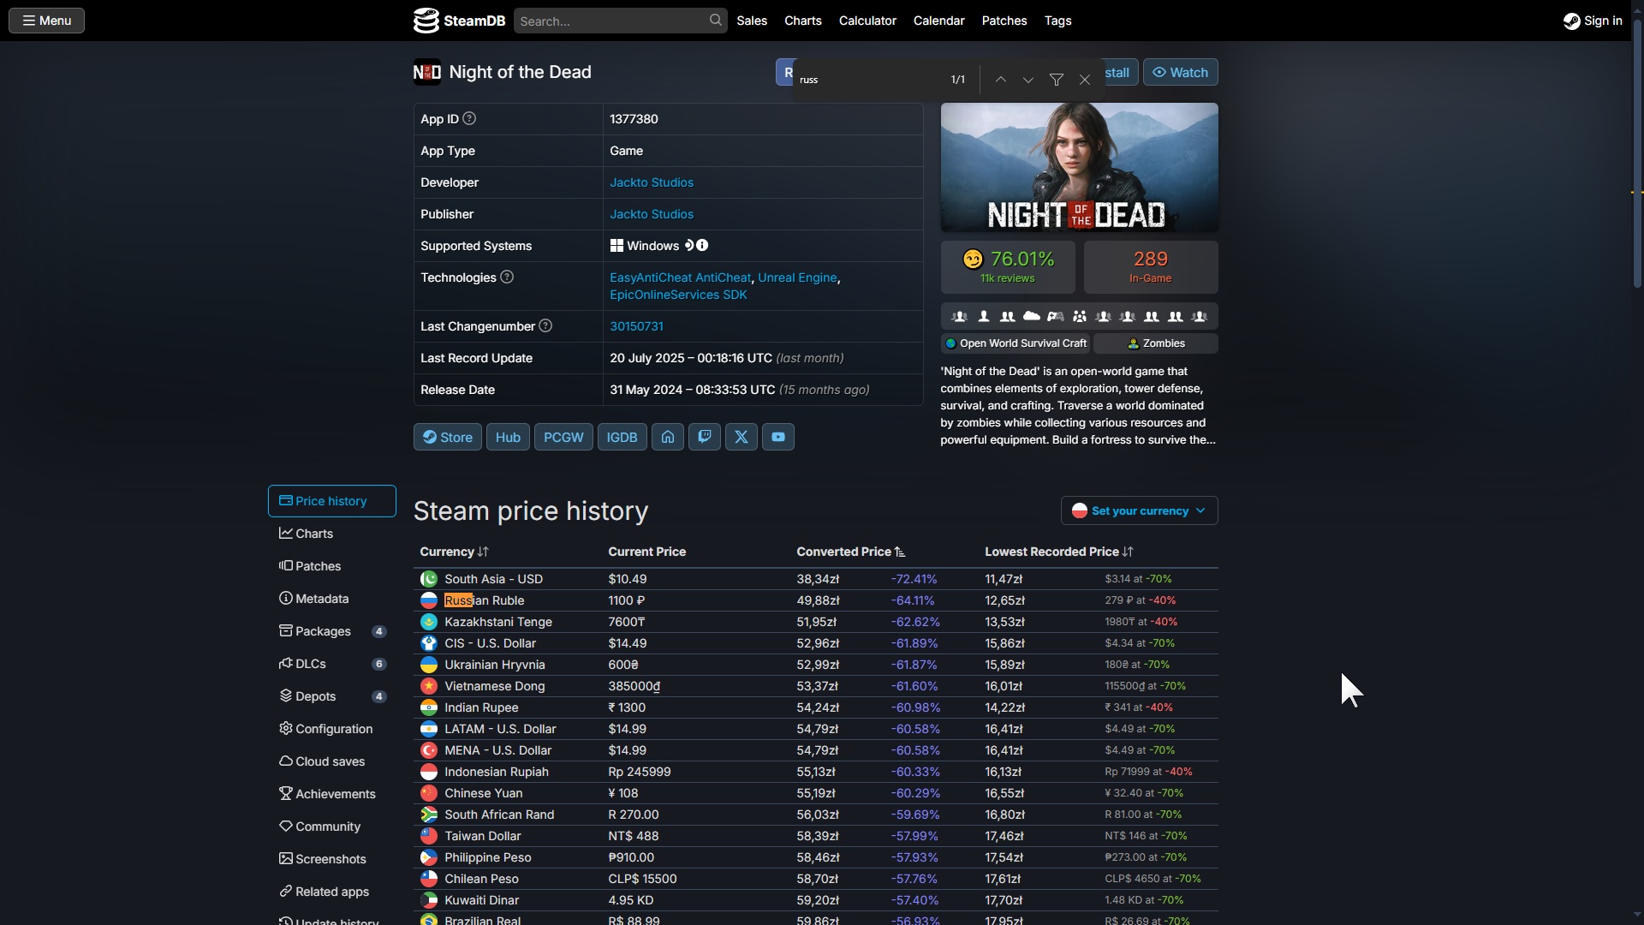Click the App ID help question icon
Image resolution: width=1644 pixels, height=925 pixels.
[469, 118]
